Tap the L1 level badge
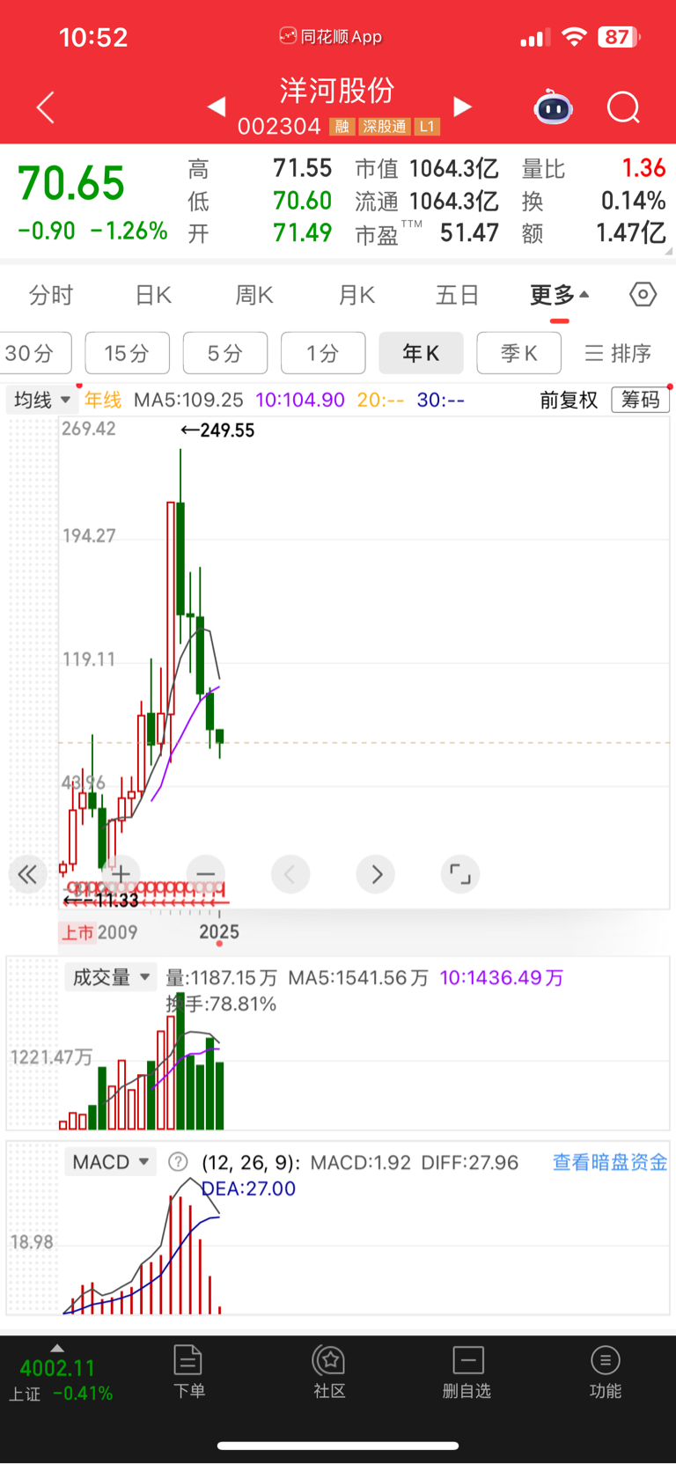676x1464 pixels. coord(427,127)
